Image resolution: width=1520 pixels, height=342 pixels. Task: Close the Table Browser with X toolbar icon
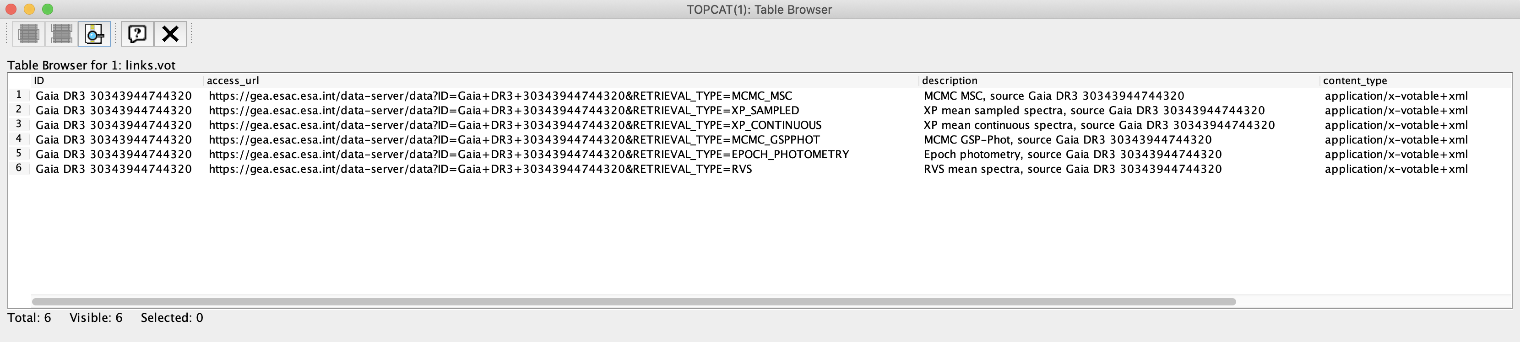click(170, 34)
